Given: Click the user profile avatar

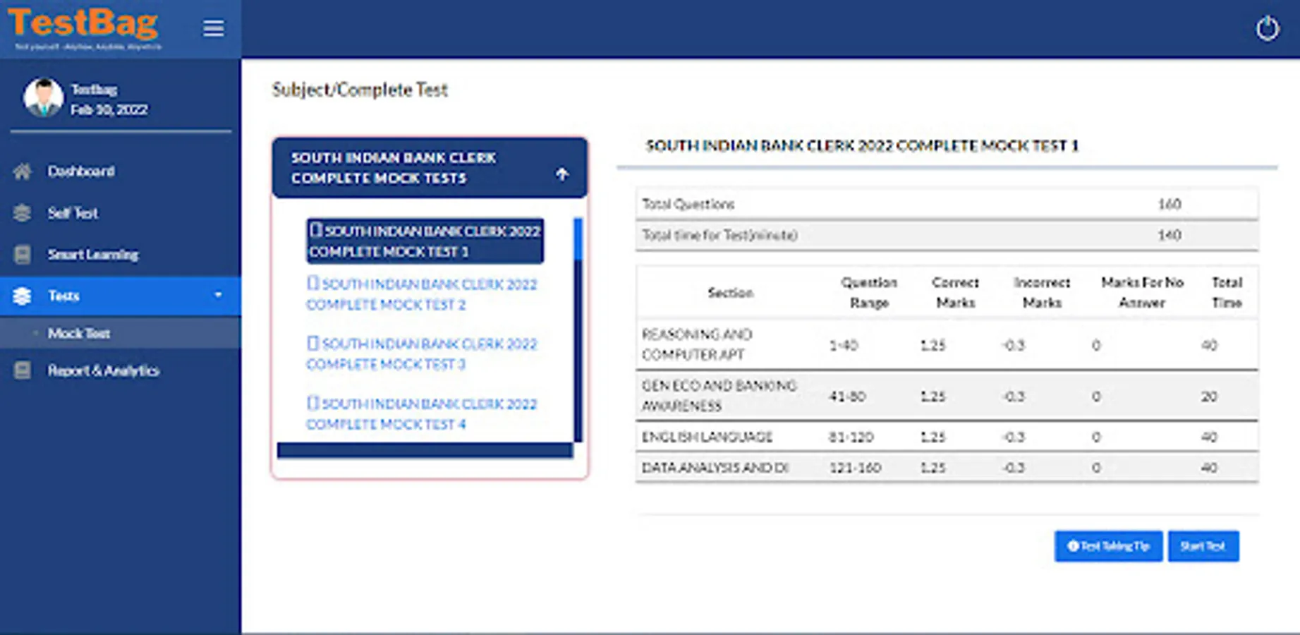Looking at the screenshot, I should coord(43,98).
